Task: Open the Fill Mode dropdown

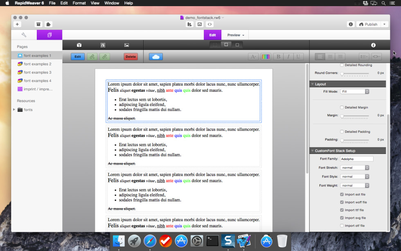Action: click(354, 91)
